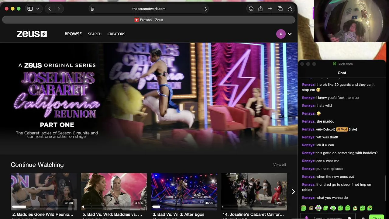The width and height of the screenshot is (389, 219).
Task: Click the 5. Bad Vs. Wild: Baddies title
Action: [112, 214]
